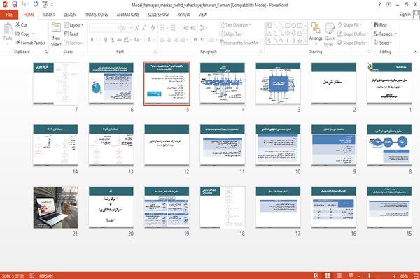Toggle Numbering list button
This screenshot has height=279, width=420.
point(174,28)
